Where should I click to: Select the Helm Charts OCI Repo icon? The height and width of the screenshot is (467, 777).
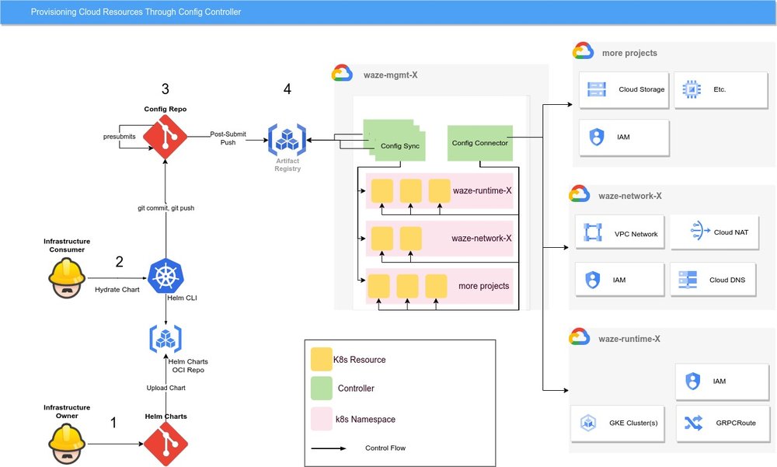point(165,339)
